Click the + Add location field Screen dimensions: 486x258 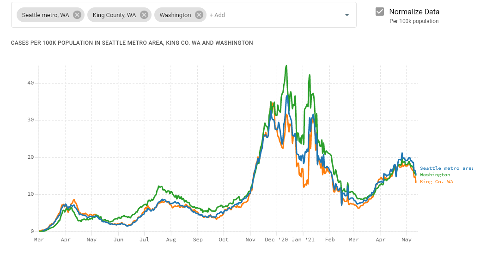coord(217,15)
